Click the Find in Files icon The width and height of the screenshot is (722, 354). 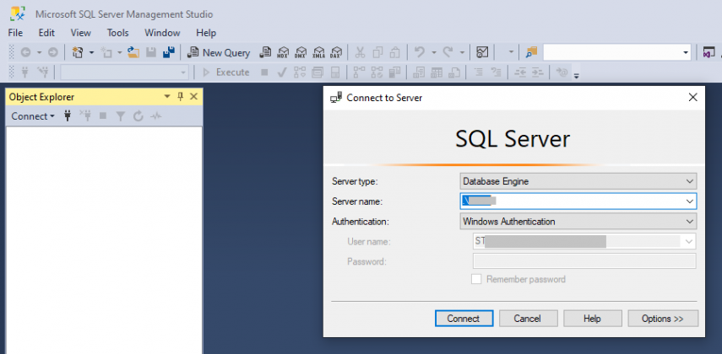pos(531,52)
